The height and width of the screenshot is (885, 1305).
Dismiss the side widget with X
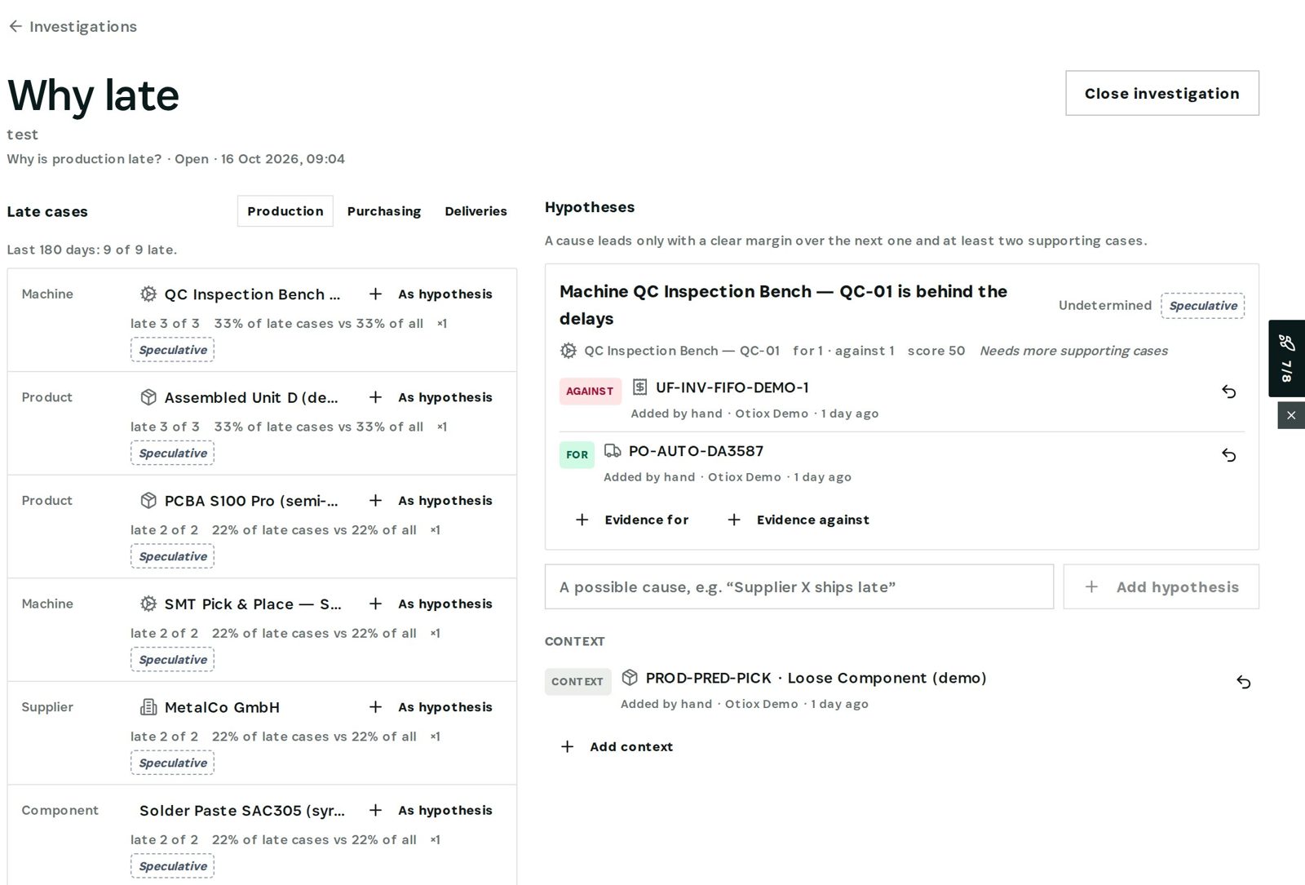[1290, 415]
